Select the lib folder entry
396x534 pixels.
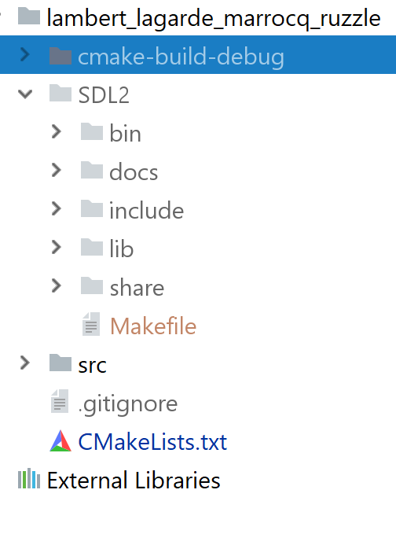(122, 249)
